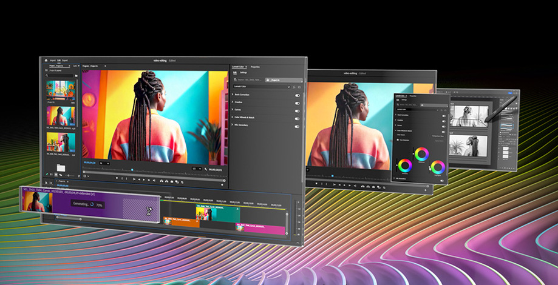The image size is (558, 285).
Task: Select the white folder bin in Project panel
Action: click(61, 168)
